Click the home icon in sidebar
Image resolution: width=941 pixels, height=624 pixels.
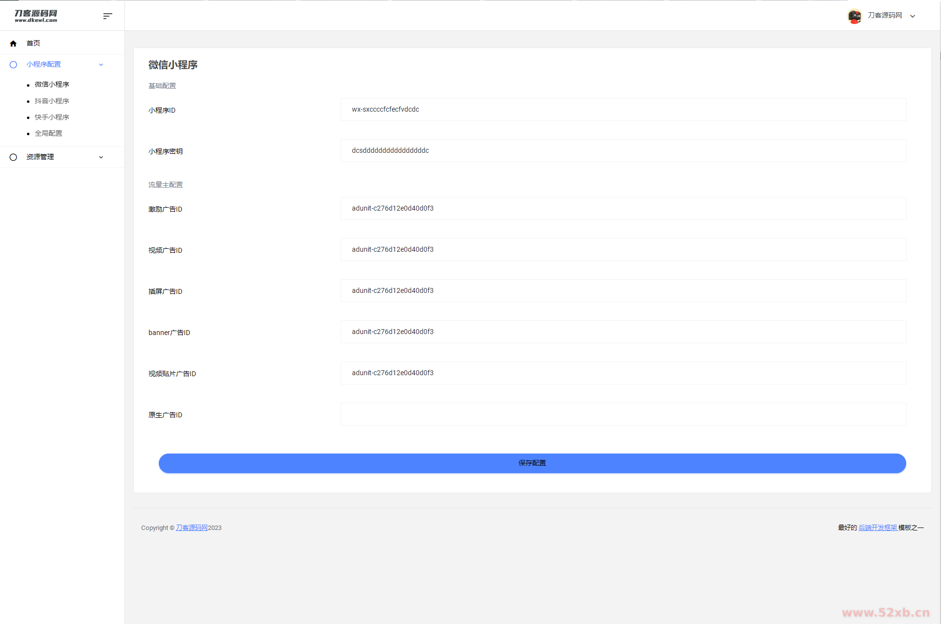tap(13, 44)
